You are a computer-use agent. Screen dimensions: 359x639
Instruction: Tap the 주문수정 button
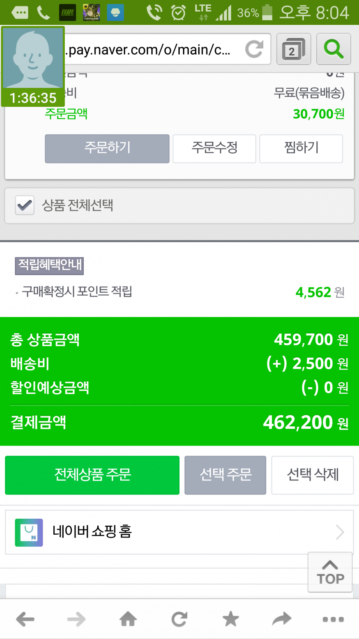pyautogui.click(x=214, y=148)
